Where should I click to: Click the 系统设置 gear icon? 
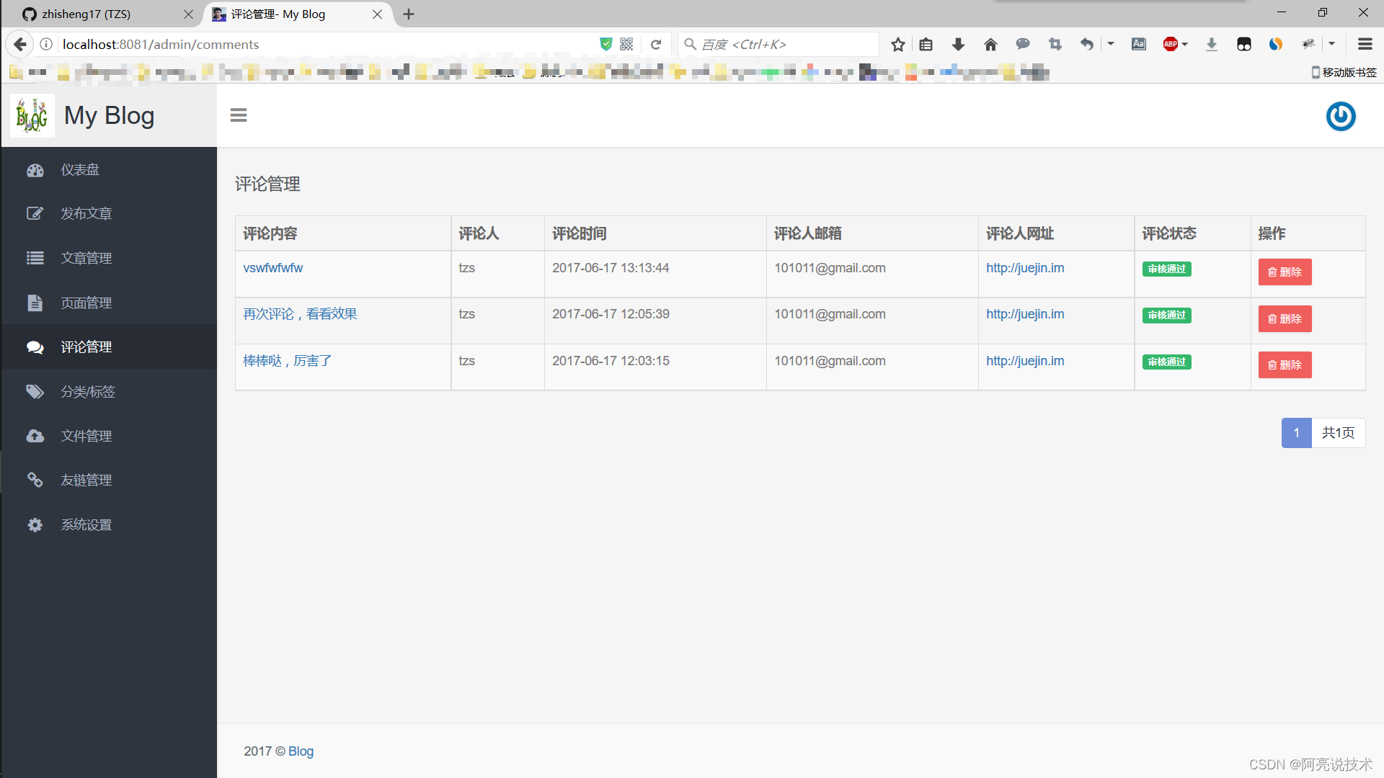35,524
